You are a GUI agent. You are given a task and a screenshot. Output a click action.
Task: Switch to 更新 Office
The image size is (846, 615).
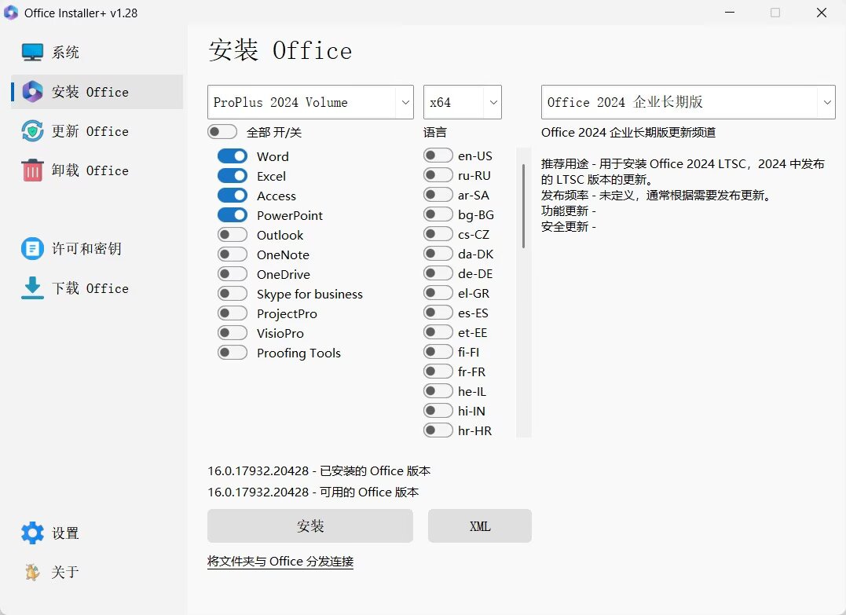coord(97,131)
